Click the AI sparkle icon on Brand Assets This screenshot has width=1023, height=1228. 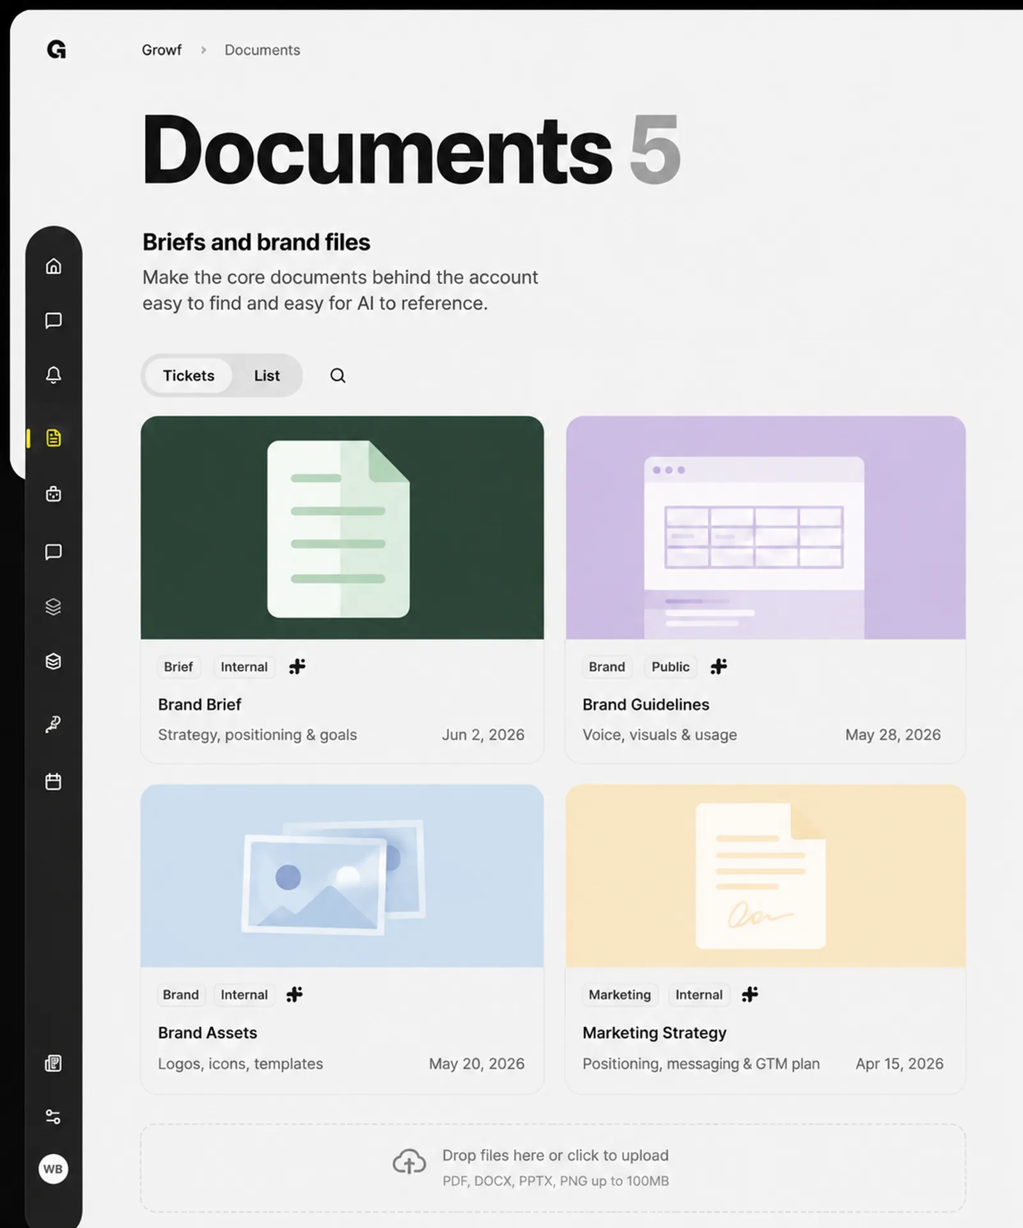[x=295, y=994]
